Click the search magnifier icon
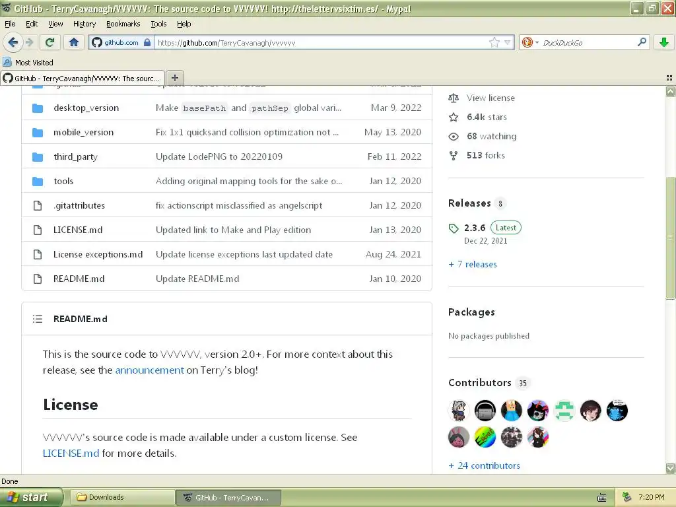676x507 pixels. coord(642,42)
